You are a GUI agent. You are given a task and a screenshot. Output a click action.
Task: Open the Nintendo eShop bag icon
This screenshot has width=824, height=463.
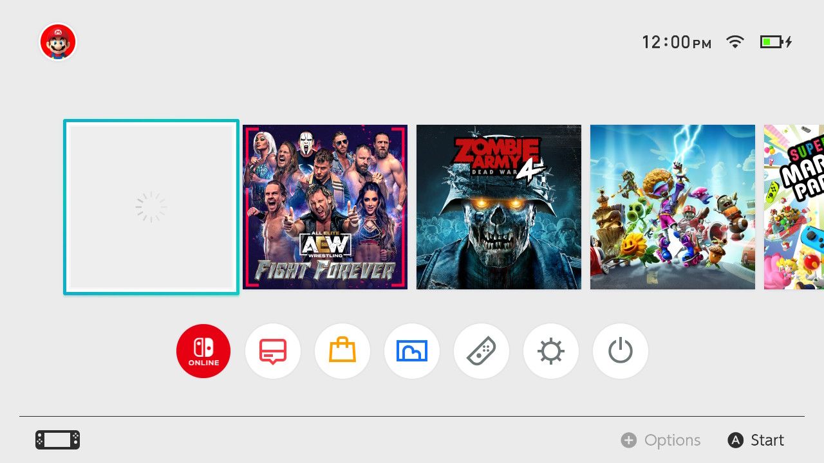point(342,351)
